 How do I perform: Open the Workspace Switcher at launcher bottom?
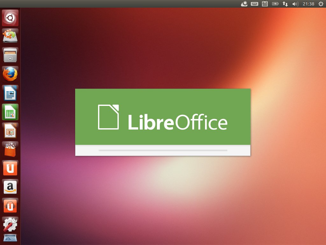10,239
